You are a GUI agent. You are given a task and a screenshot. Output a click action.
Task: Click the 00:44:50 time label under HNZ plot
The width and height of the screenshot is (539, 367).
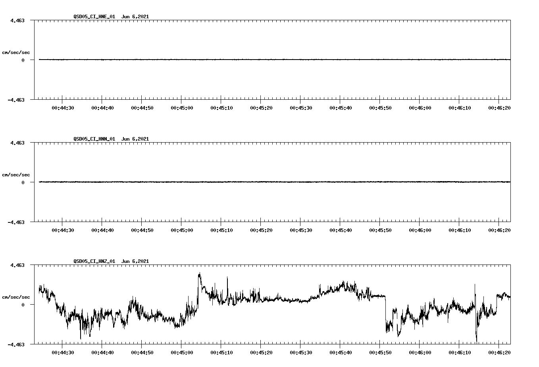pyautogui.click(x=142, y=353)
